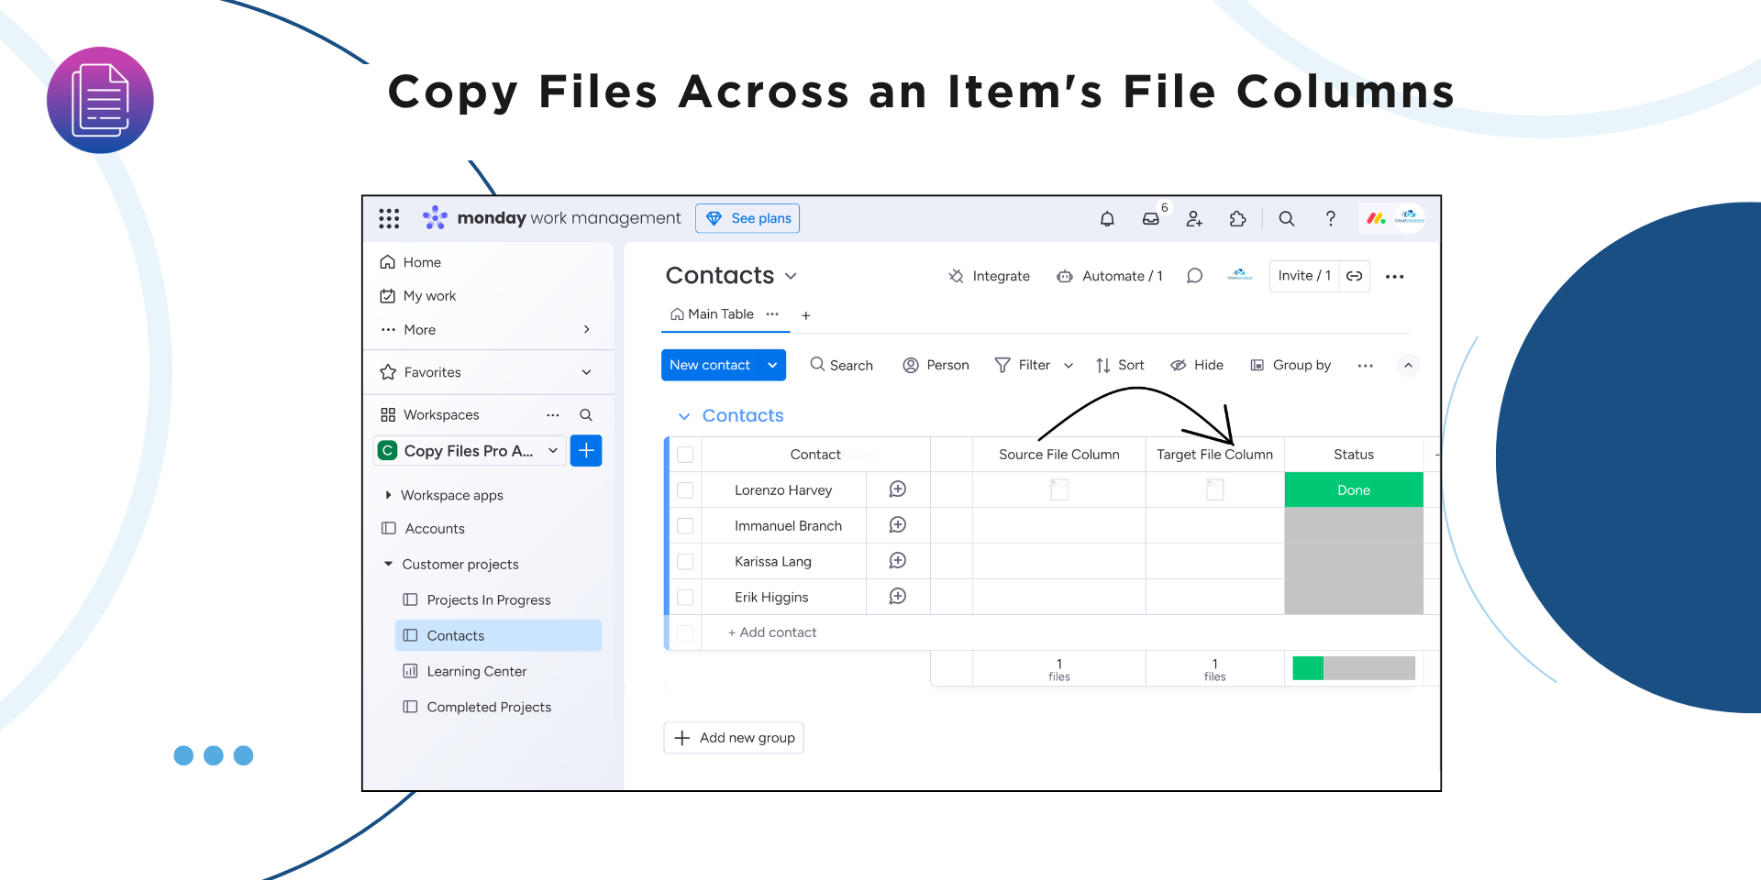Click the status summary progress bar
Screen dimensions: 1761x880
(1354, 668)
